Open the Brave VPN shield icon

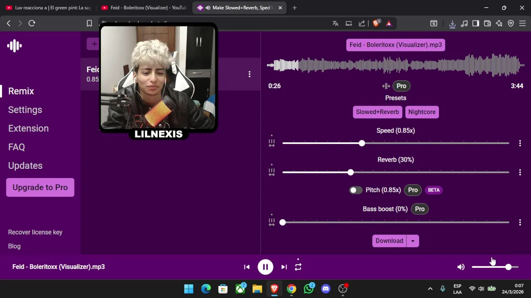pyautogui.click(x=511, y=24)
